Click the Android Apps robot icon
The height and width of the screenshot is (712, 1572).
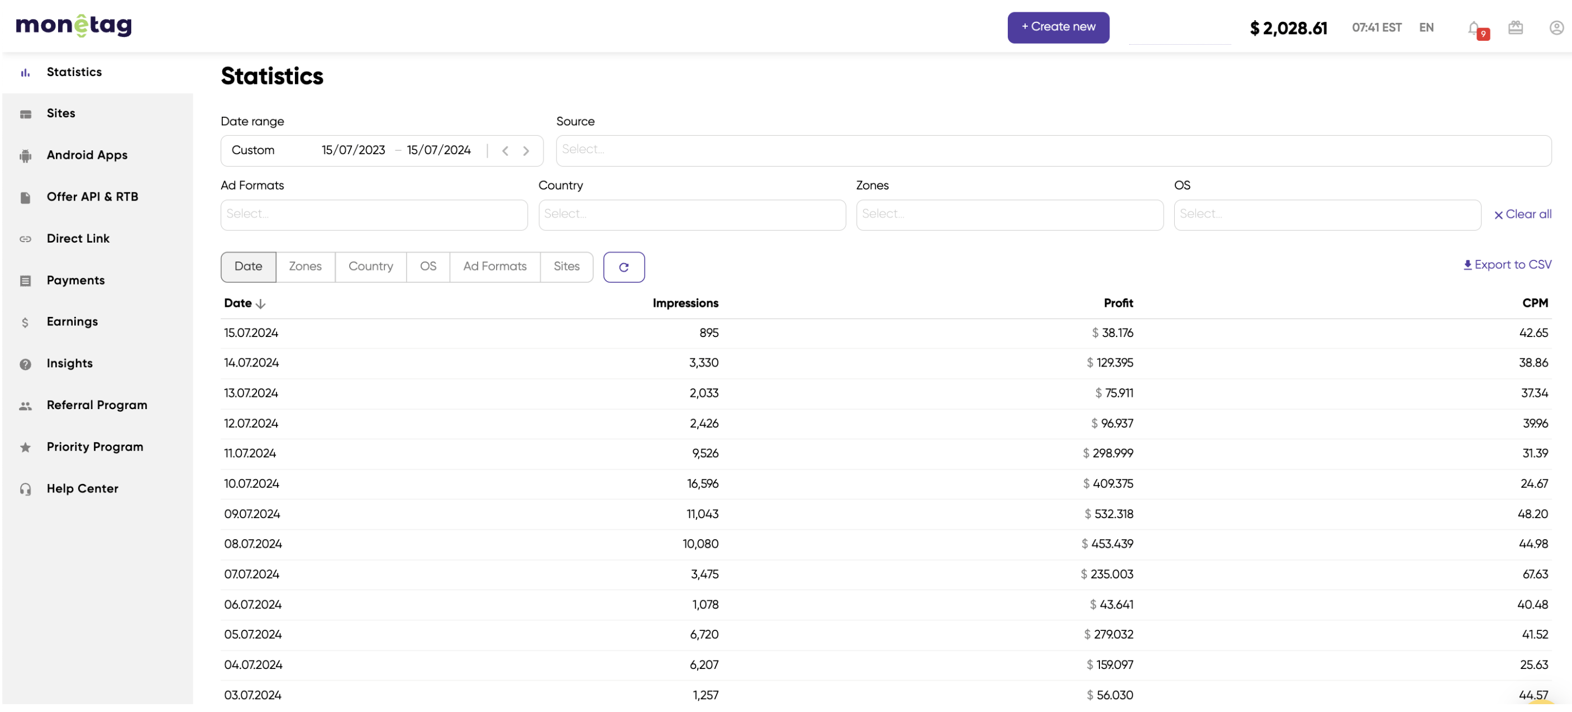tap(25, 156)
